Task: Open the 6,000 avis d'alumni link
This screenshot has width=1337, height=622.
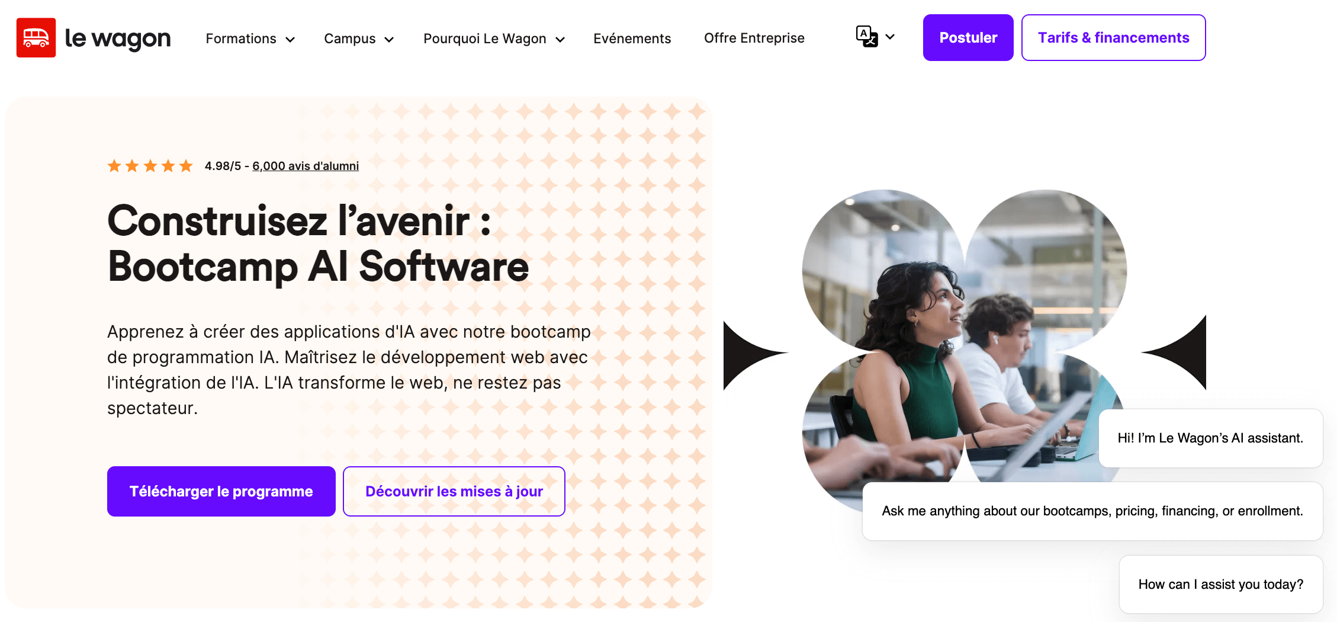Action: (x=306, y=166)
